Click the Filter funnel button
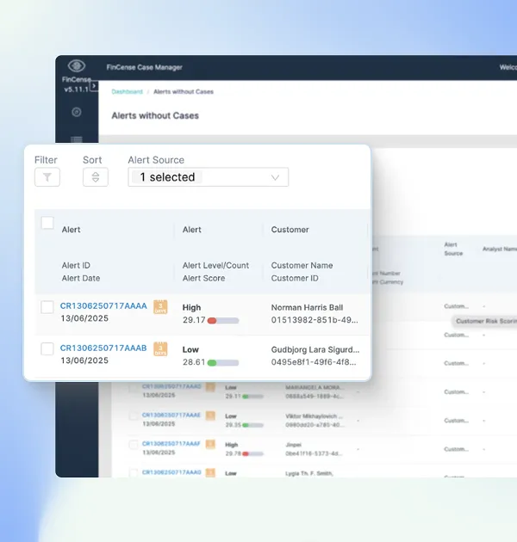Screen dimensions: 517x542 click(47, 177)
